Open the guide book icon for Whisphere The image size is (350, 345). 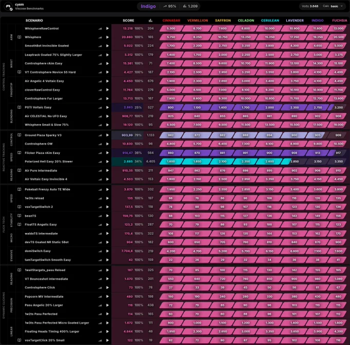pyautogui.click(x=20, y=37)
